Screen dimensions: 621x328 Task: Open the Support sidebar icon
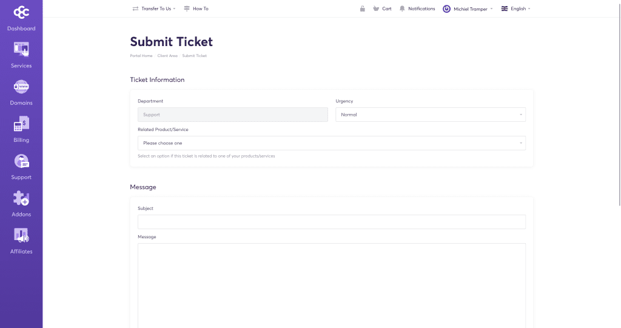pyautogui.click(x=21, y=161)
